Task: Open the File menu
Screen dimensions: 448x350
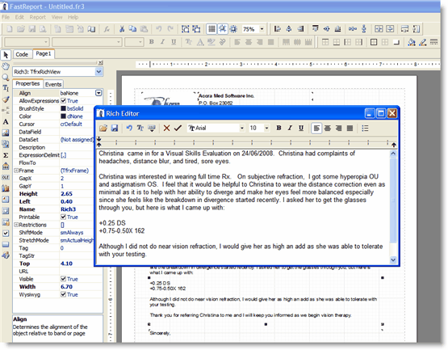Action: (6, 17)
